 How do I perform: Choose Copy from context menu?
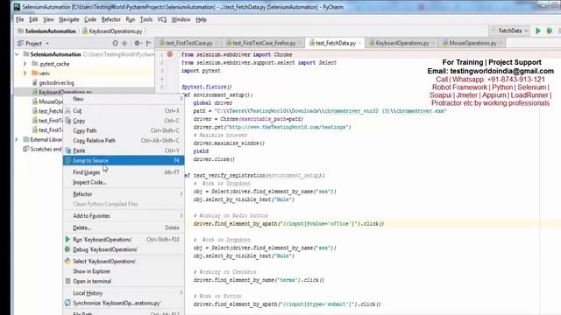(124, 121)
